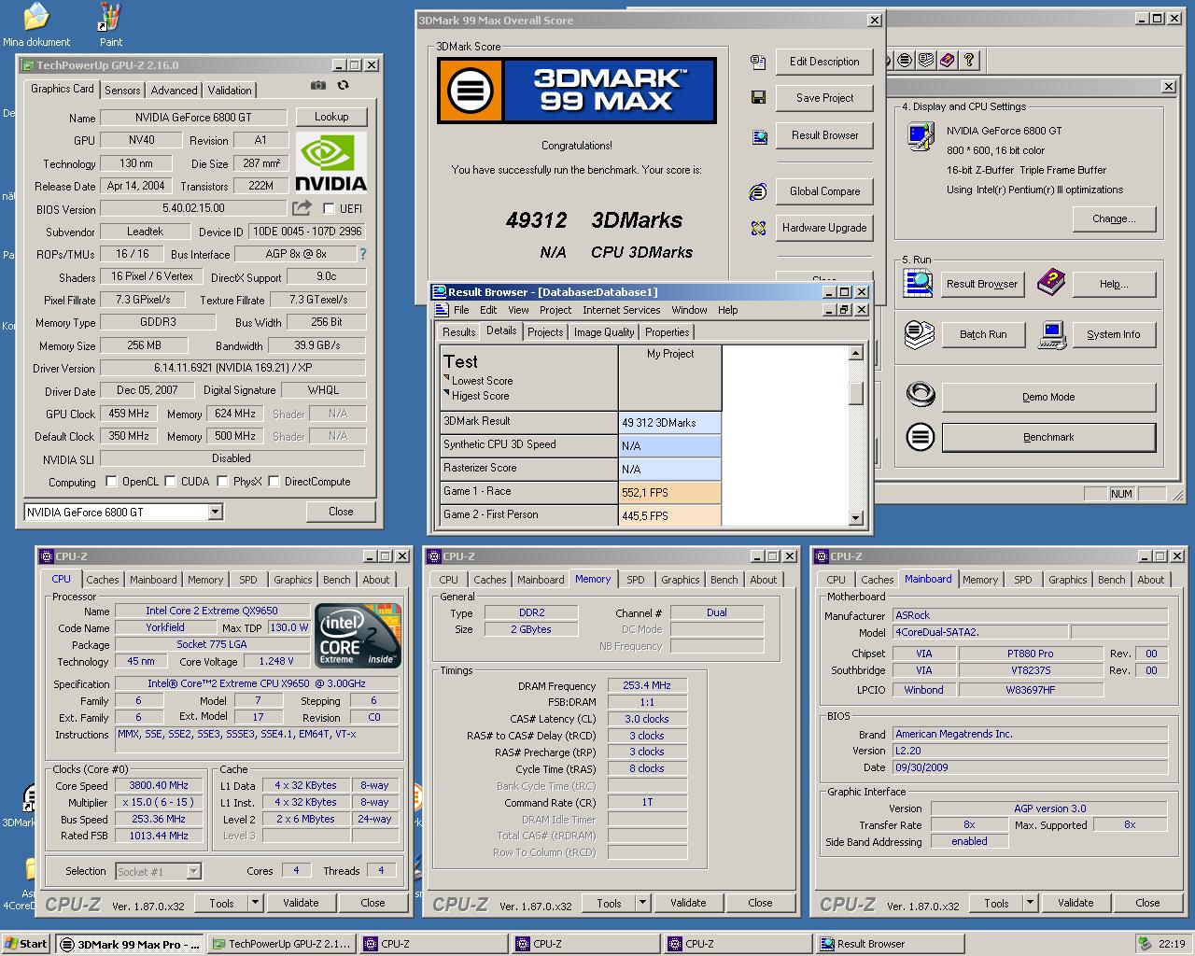Click the batch run stack icon in 3DMark toolbar

pyautogui.click(x=925, y=61)
